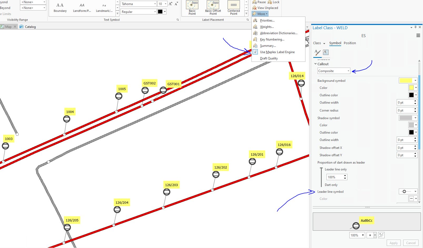The width and height of the screenshot is (423, 248).
Task: Pin the Label Class panel
Action: tap(415, 27)
